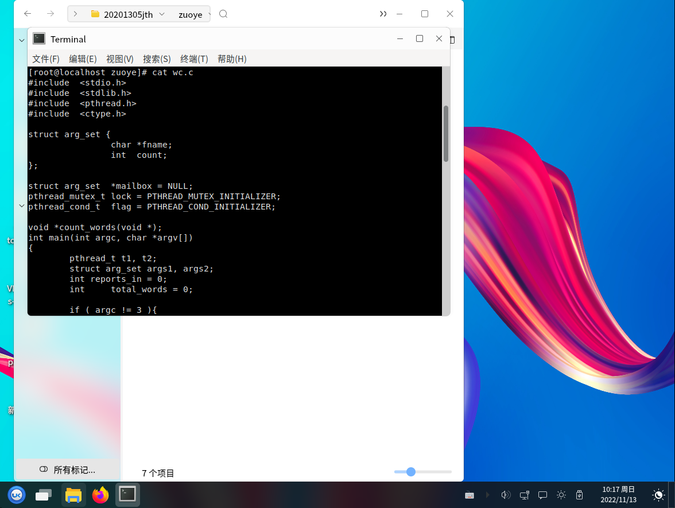Click the '#include <pthread.h>' line

(x=82, y=103)
